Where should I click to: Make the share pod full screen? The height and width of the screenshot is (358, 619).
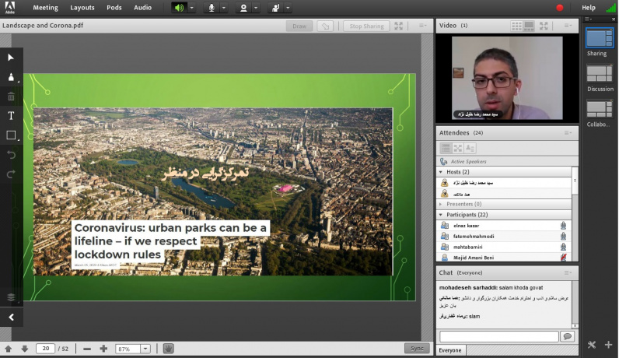[399, 26]
